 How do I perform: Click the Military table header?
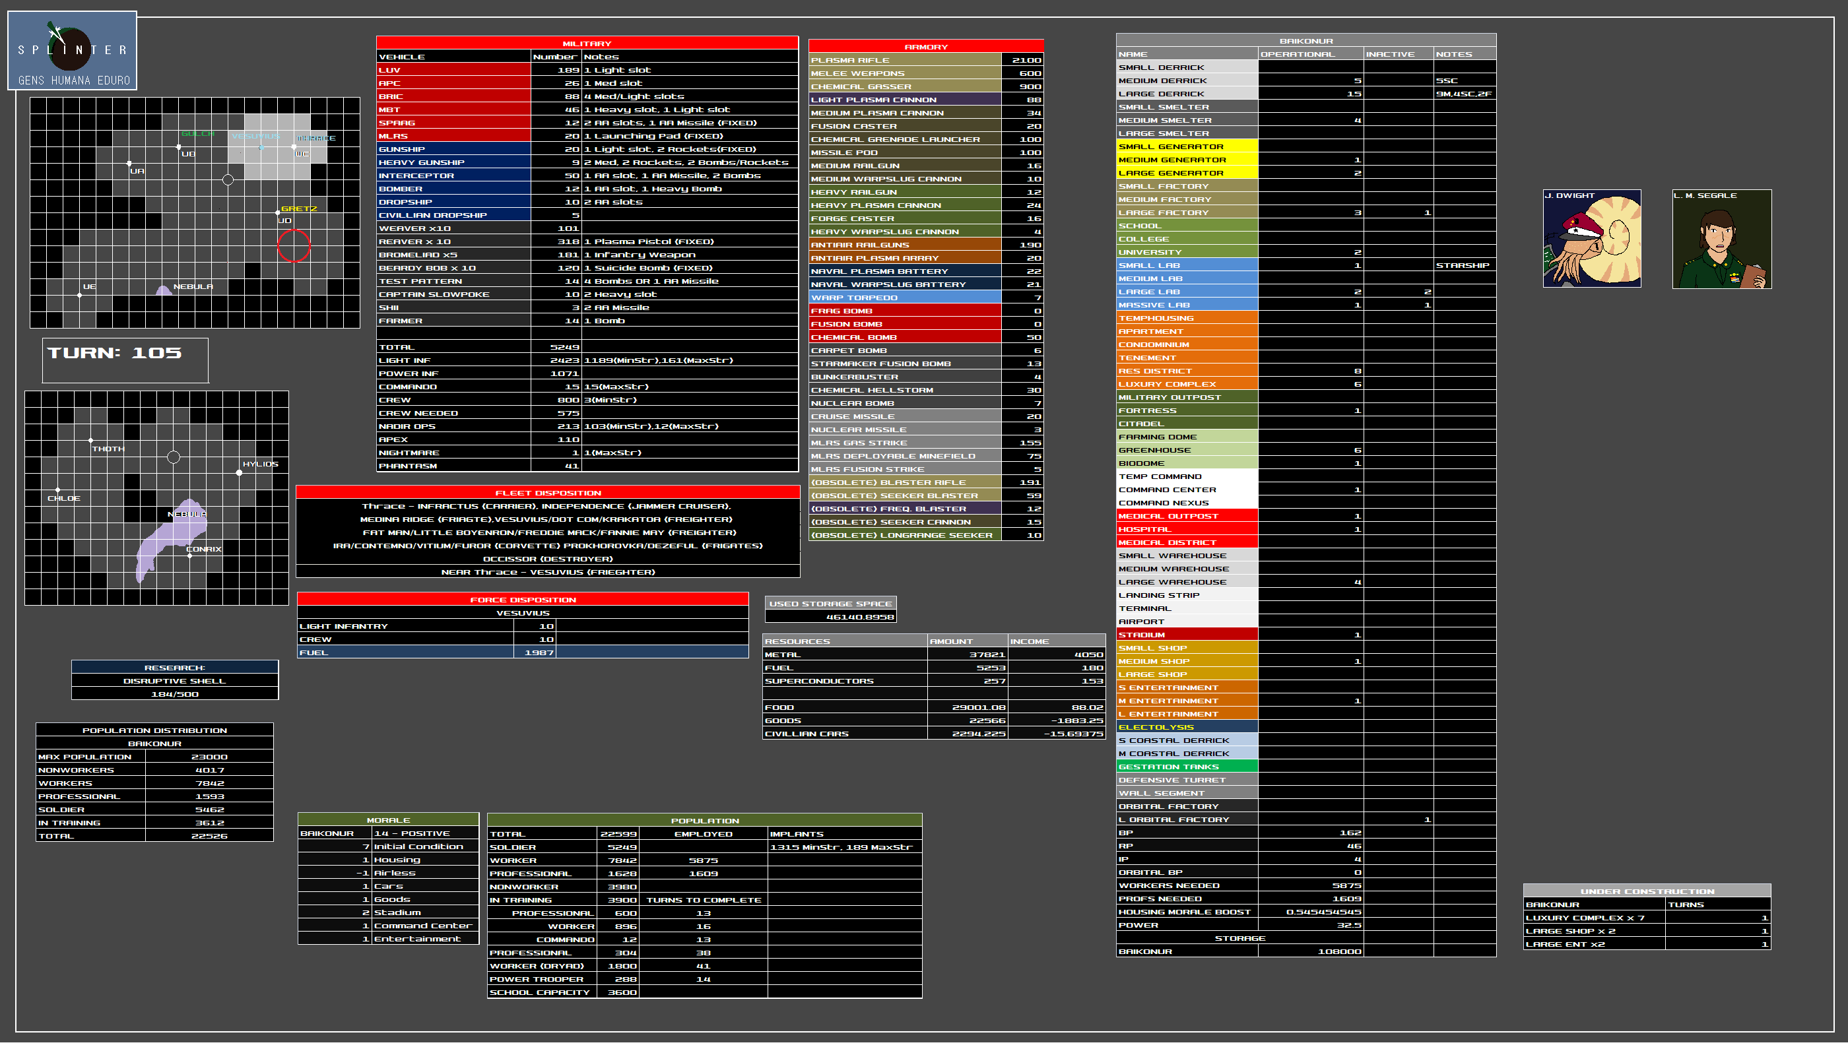tap(587, 44)
